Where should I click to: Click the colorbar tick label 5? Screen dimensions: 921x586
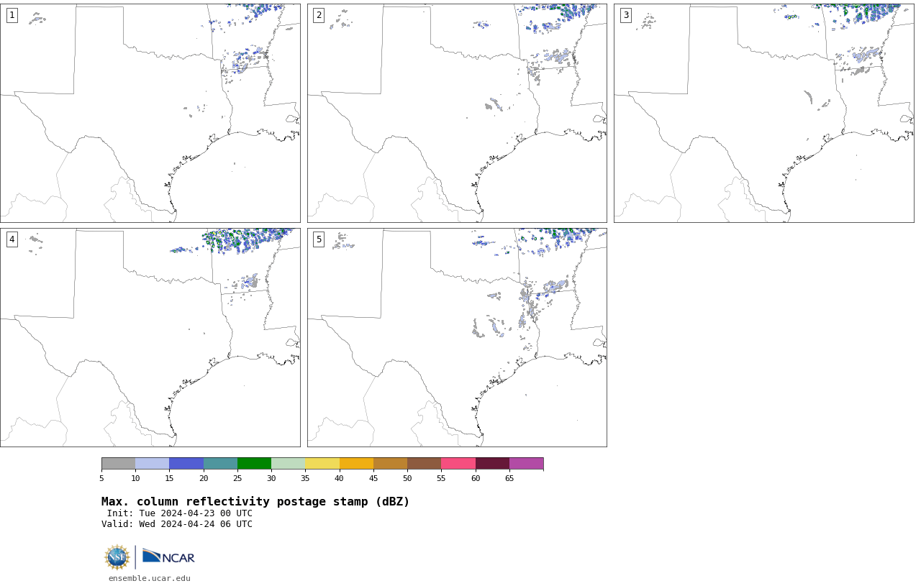click(101, 478)
